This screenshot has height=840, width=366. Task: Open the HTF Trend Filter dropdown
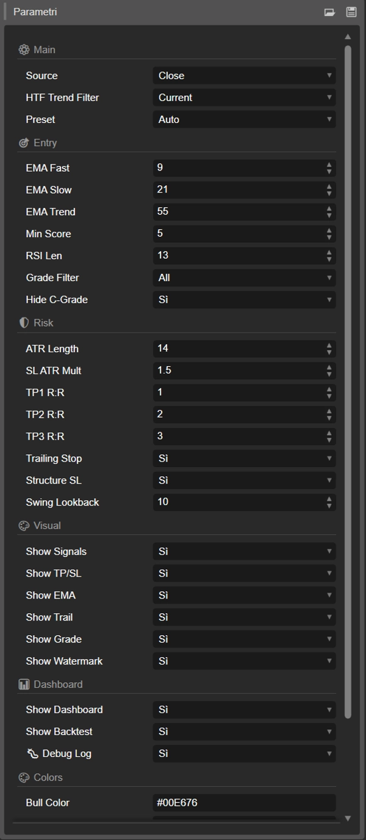243,97
